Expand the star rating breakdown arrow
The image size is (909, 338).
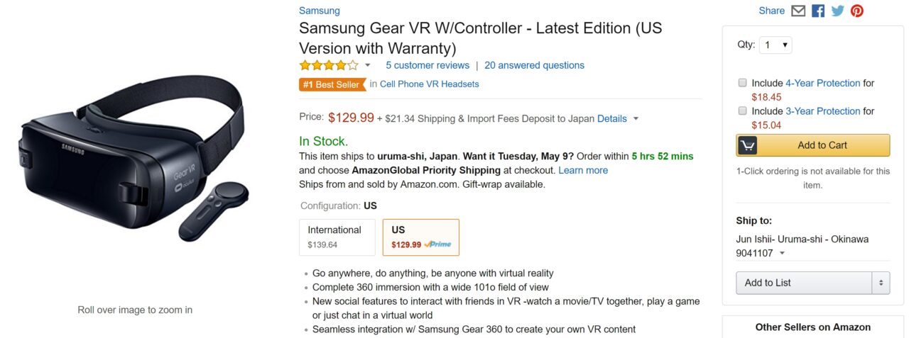[x=368, y=65]
